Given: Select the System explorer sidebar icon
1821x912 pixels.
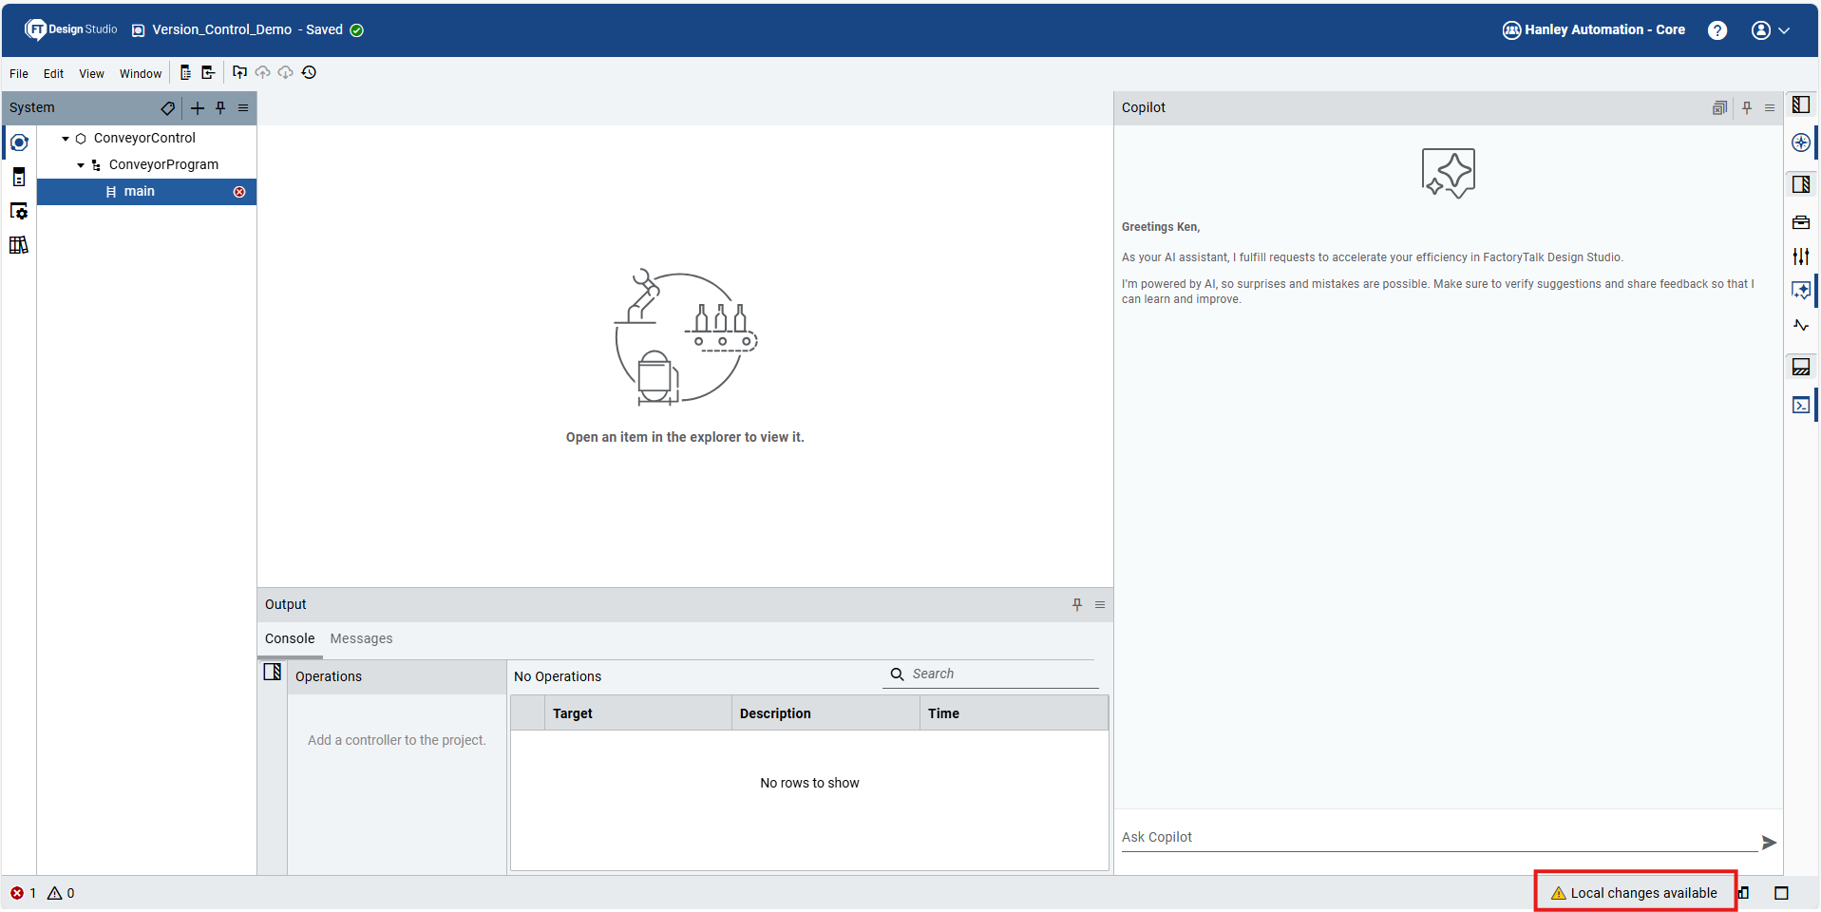Looking at the screenshot, I should 19,142.
